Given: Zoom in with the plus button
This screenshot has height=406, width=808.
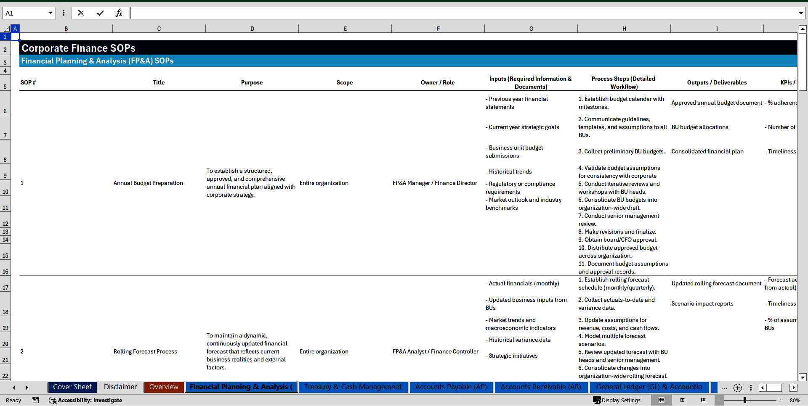Looking at the screenshot, I should pos(781,400).
